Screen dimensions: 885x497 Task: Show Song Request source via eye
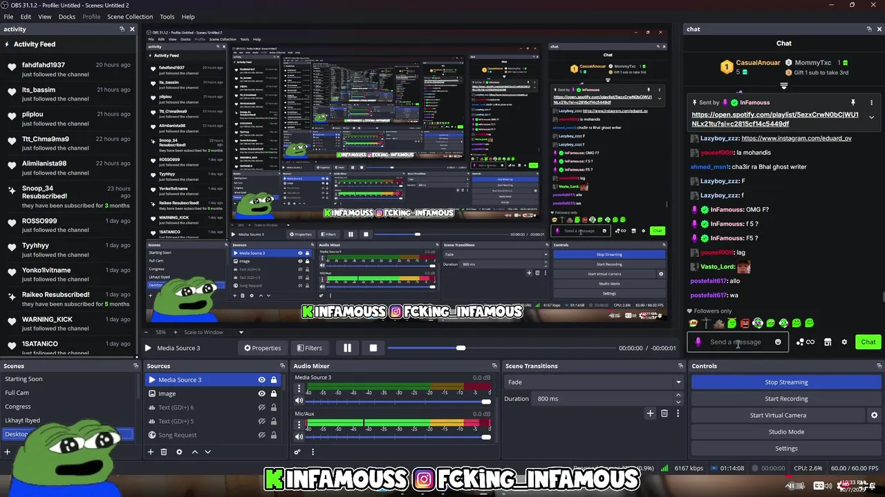(x=261, y=435)
